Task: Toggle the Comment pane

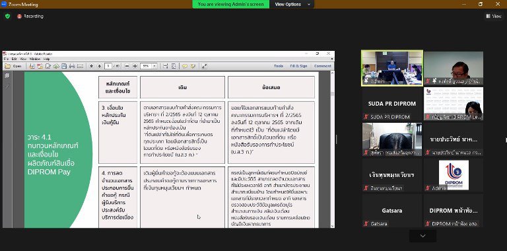Action: coord(322,66)
